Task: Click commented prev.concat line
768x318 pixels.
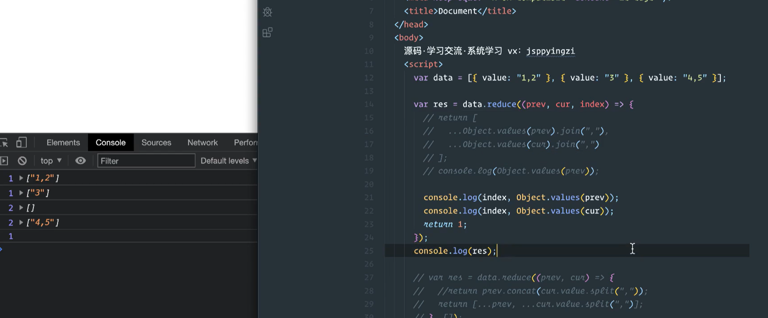Action: 530,291
